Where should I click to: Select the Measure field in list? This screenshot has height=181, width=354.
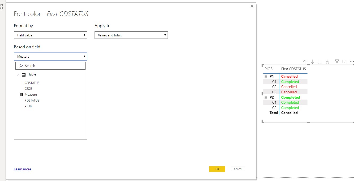31,94
